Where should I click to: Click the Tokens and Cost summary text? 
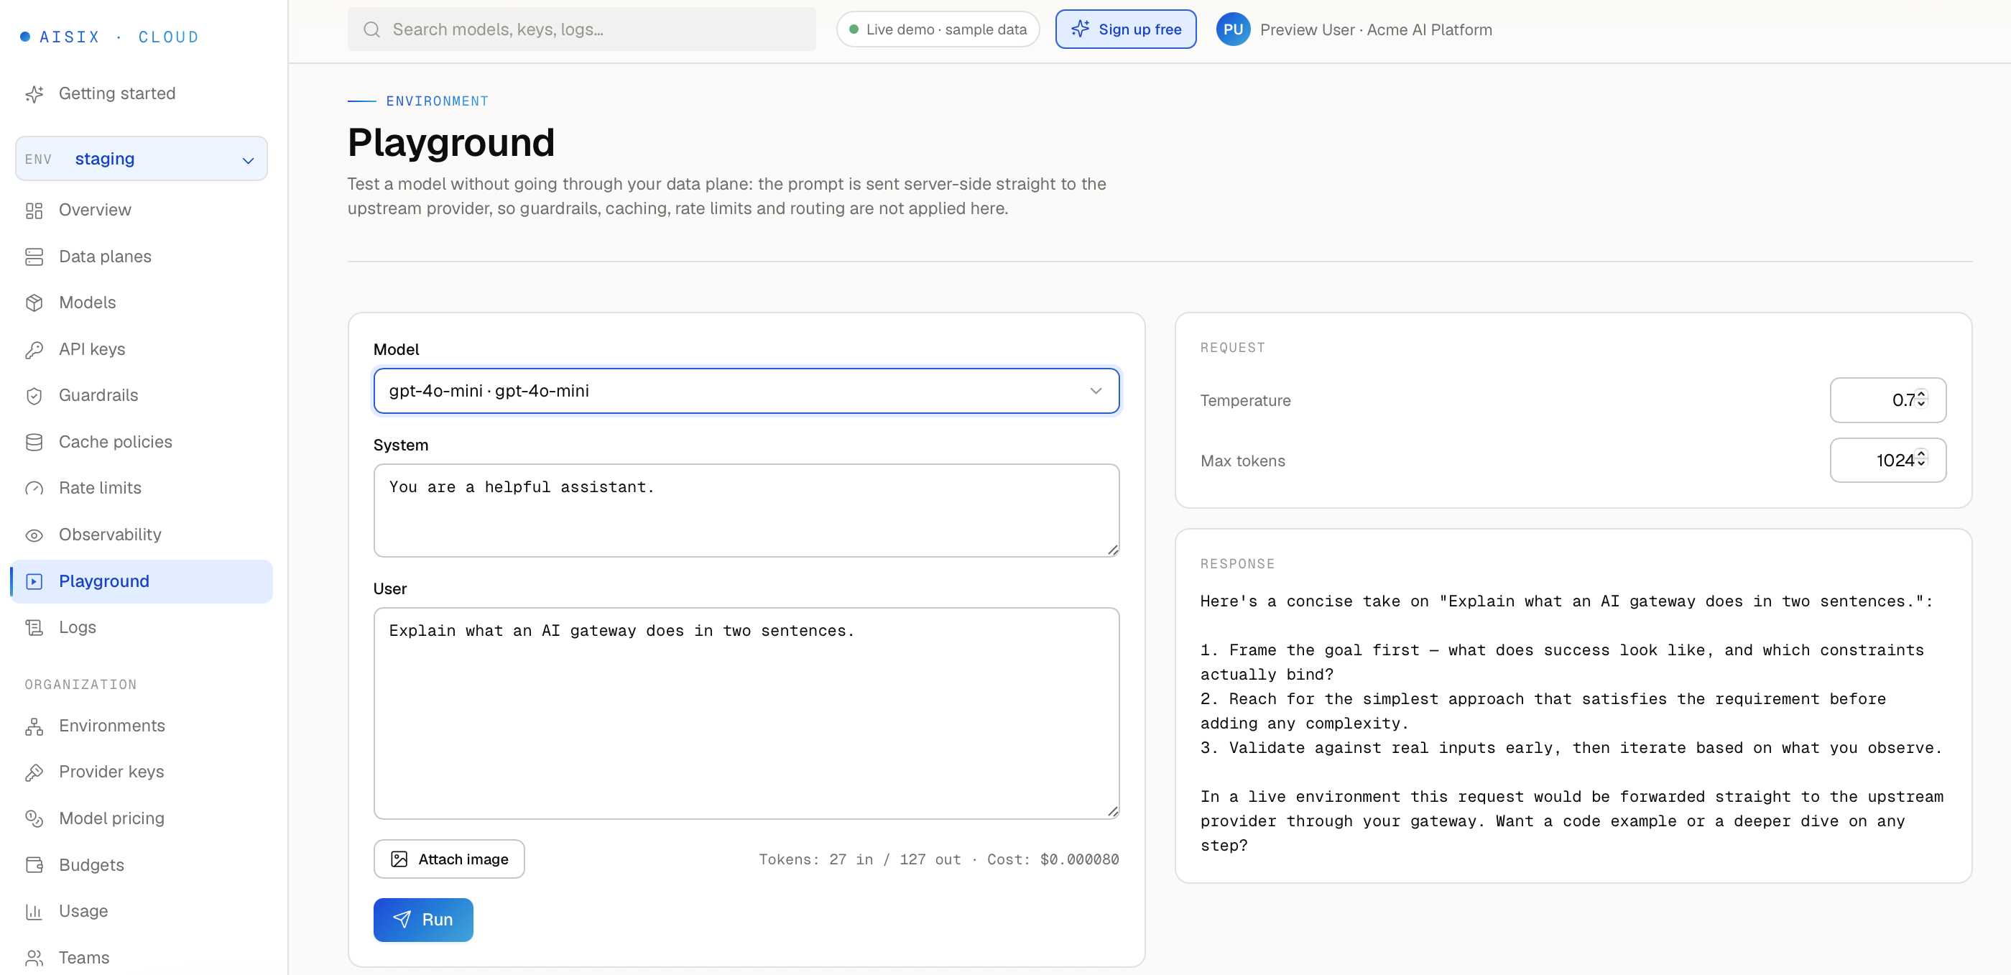(x=938, y=859)
